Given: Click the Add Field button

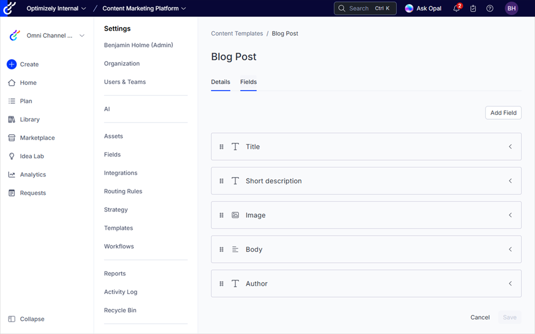Looking at the screenshot, I should click(503, 113).
